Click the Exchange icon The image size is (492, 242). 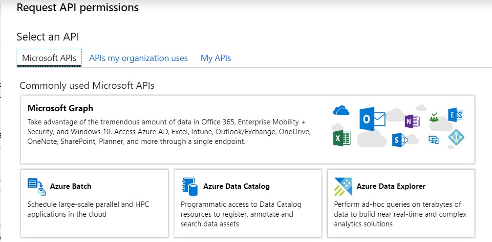pyautogui.click(x=456, y=115)
